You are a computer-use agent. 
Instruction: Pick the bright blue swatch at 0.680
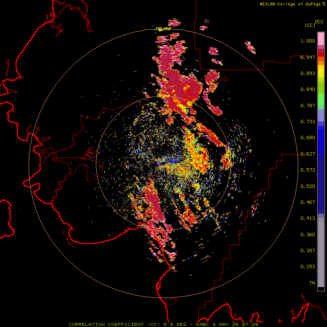tap(321, 140)
